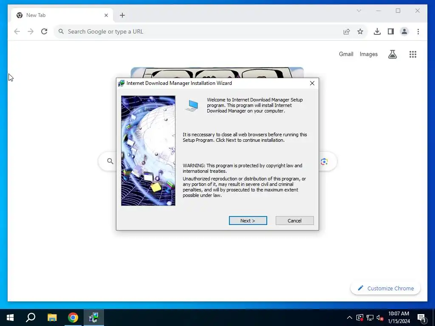
Task: Click the globe artwork image in wizard
Action: coord(148,151)
